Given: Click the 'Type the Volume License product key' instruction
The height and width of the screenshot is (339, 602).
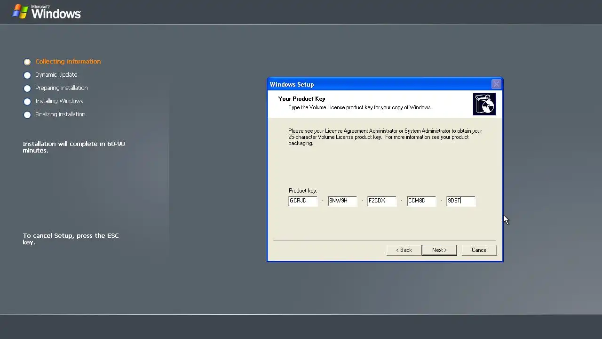Looking at the screenshot, I should pyautogui.click(x=360, y=107).
